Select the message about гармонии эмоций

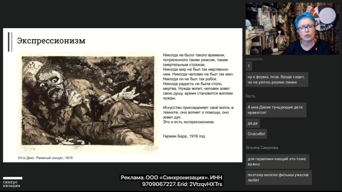click(x=277, y=161)
